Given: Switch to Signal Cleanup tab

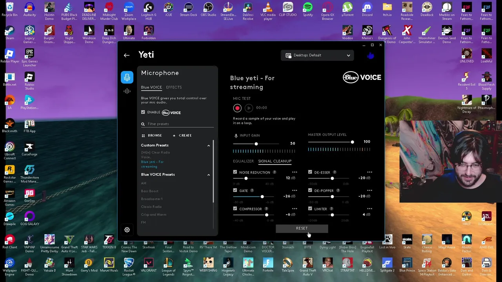Looking at the screenshot, I should [275, 161].
